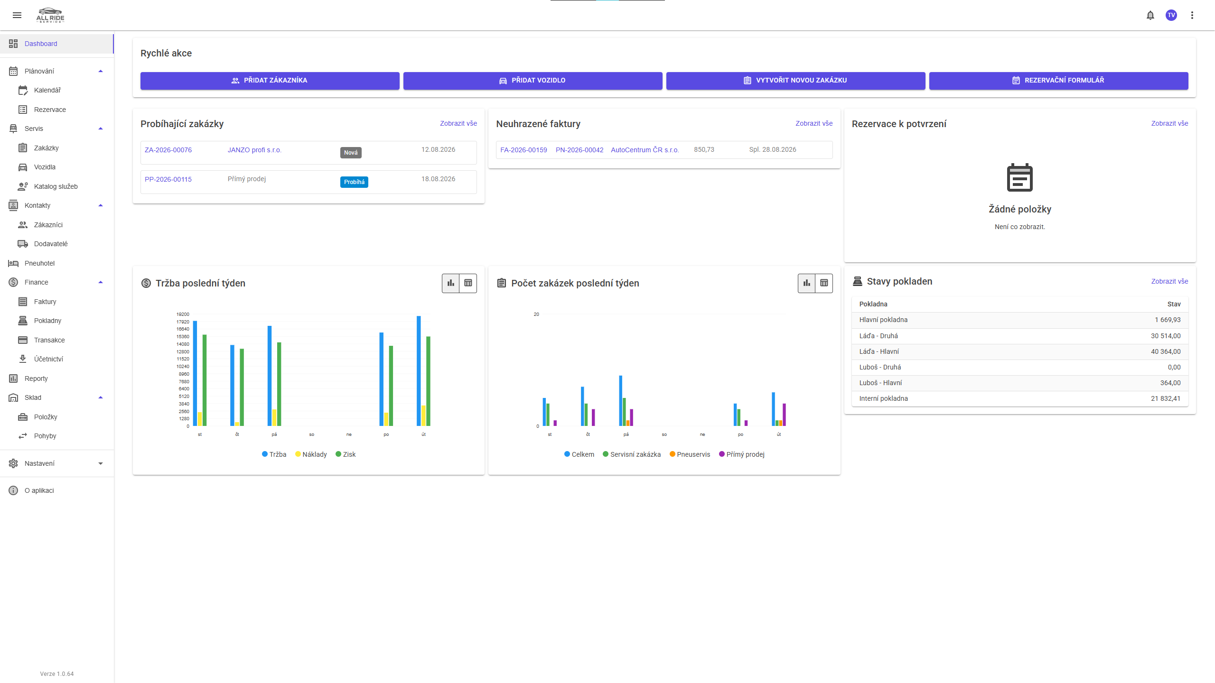Show Tržba poslední týden as table
1215x683 pixels.
click(468, 283)
